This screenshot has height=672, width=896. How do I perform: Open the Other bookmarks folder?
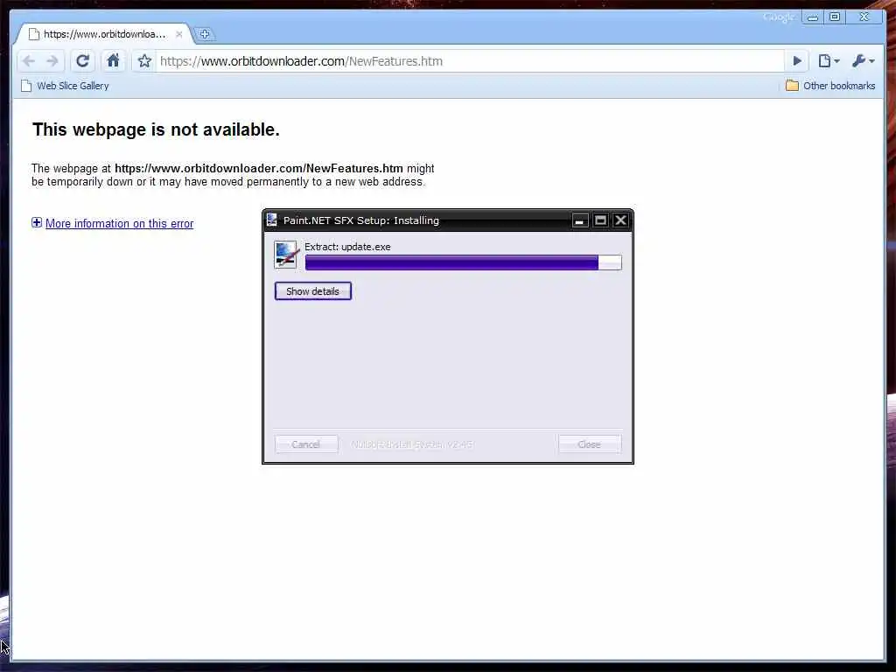830,86
